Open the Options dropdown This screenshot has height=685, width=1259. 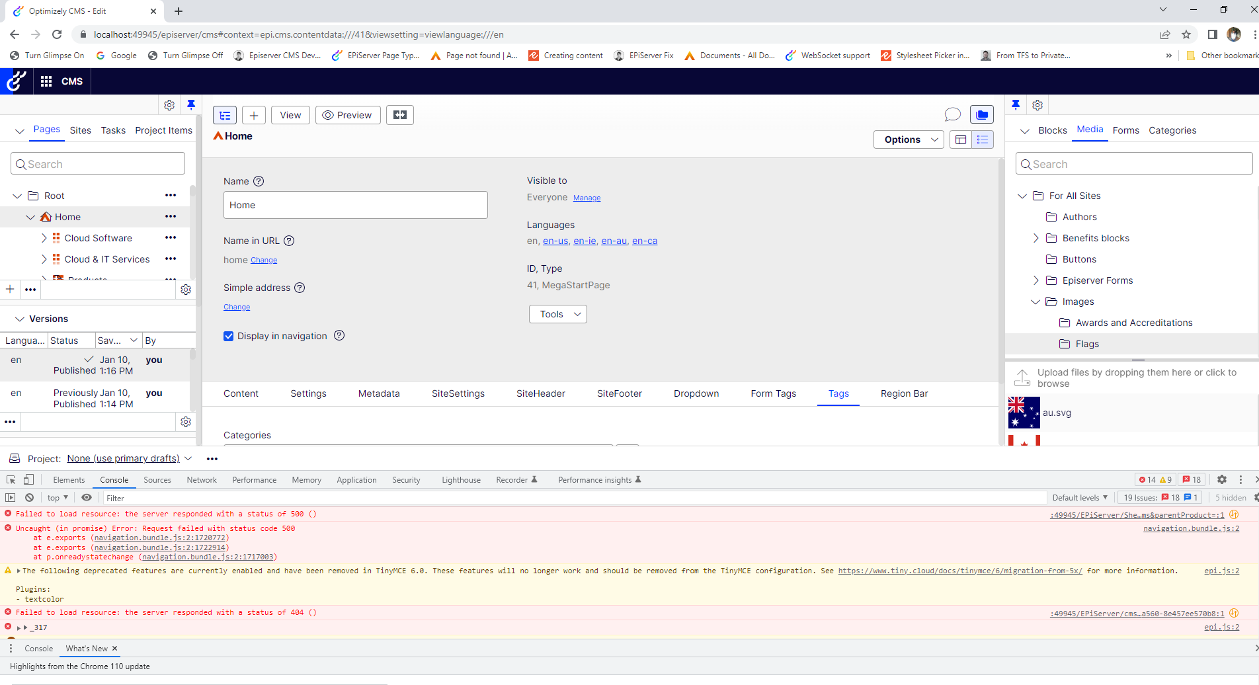pos(909,140)
